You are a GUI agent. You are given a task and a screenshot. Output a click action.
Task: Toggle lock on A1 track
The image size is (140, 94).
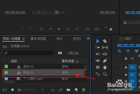tap(126, 74)
